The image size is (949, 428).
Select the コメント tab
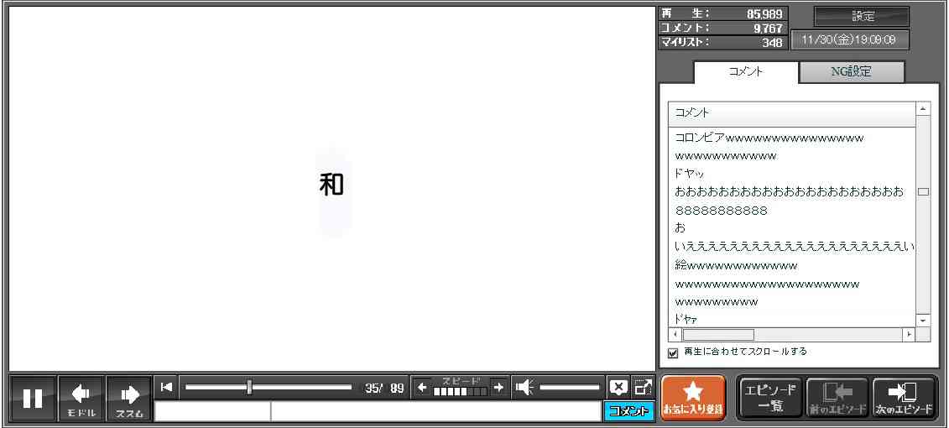[x=746, y=72]
